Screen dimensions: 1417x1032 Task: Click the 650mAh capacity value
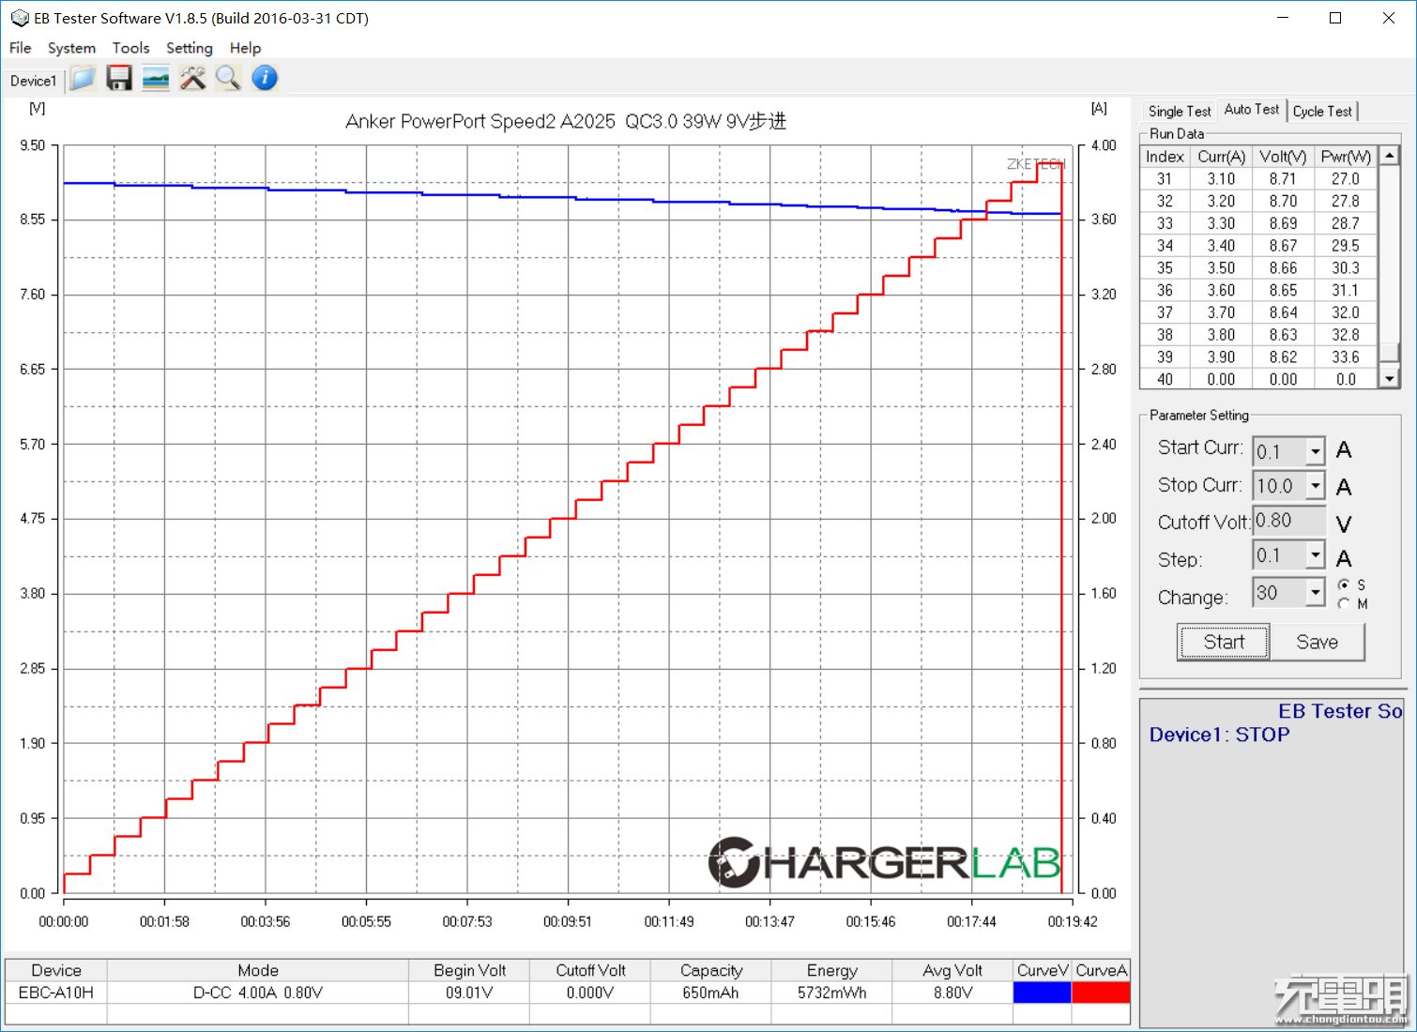coord(710,992)
